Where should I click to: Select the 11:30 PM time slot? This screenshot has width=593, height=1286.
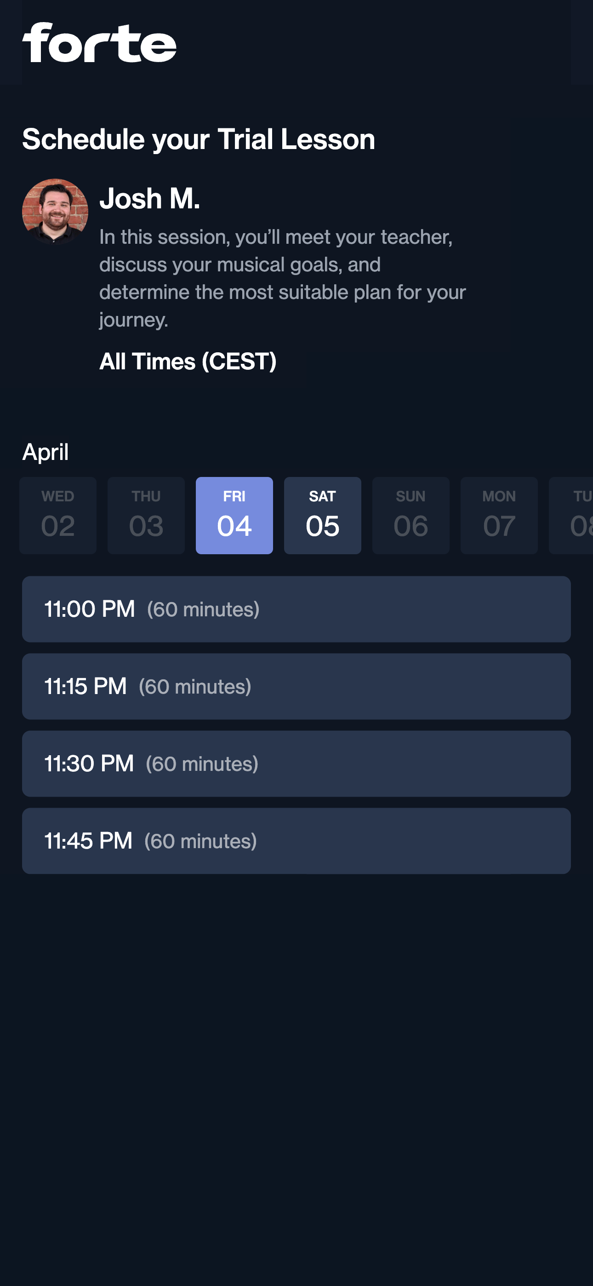(296, 764)
